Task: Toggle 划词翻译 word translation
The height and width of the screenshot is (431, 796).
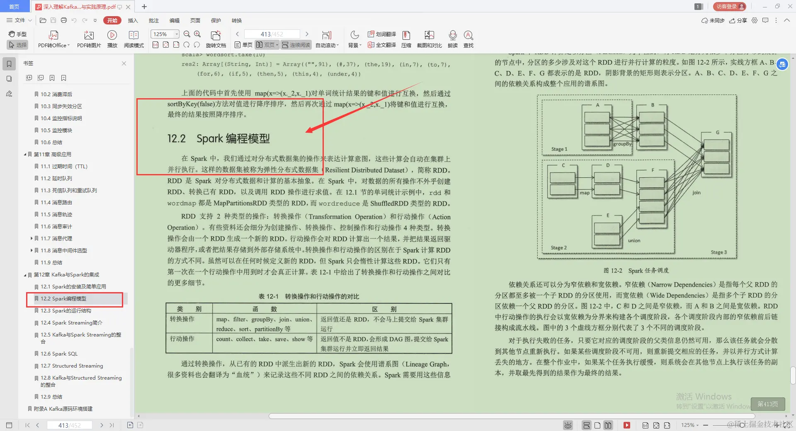Action: tap(382, 34)
